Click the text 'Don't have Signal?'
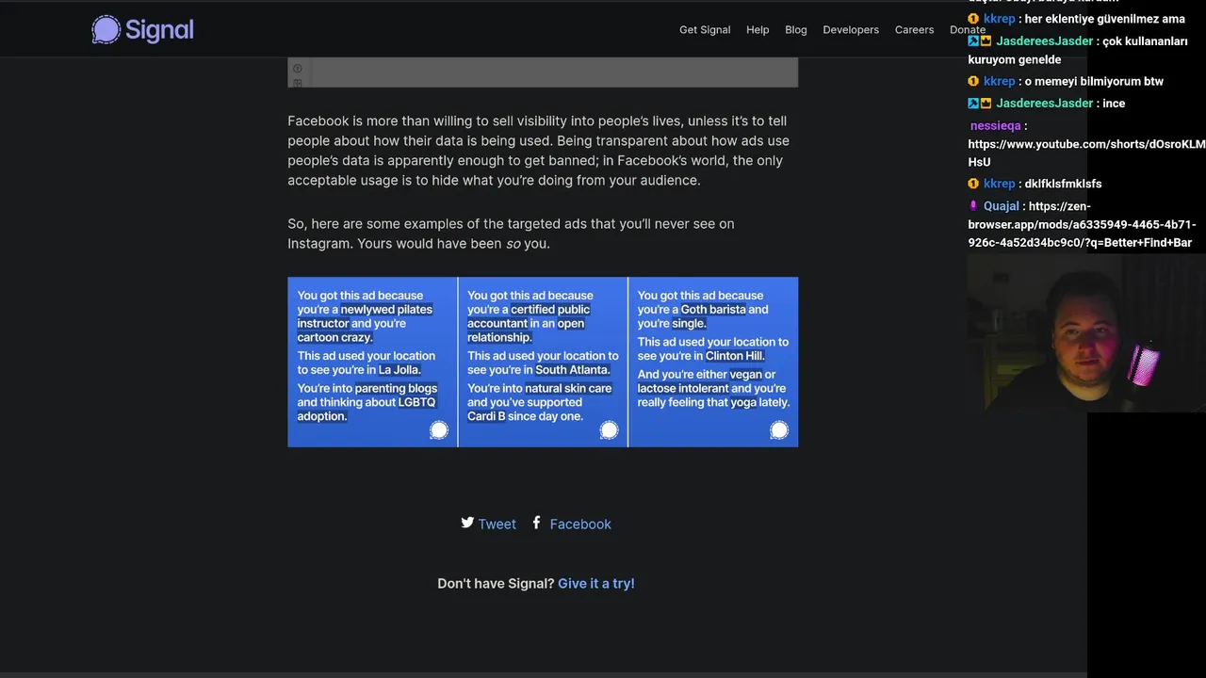The width and height of the screenshot is (1206, 678). (x=496, y=584)
